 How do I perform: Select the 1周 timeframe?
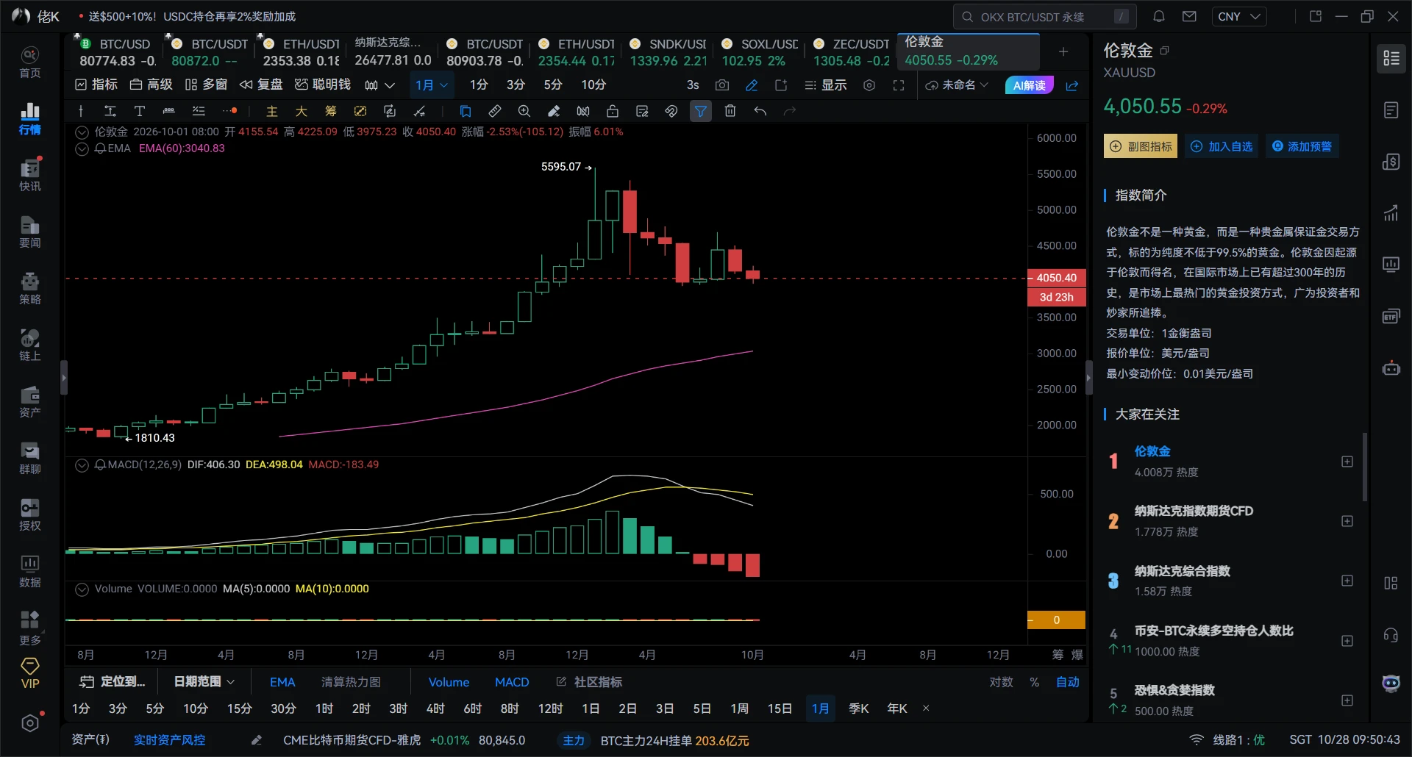tap(739, 708)
